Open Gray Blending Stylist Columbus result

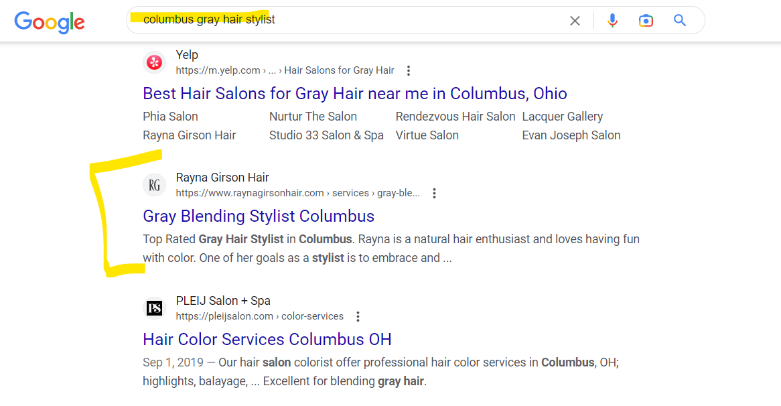click(x=259, y=216)
